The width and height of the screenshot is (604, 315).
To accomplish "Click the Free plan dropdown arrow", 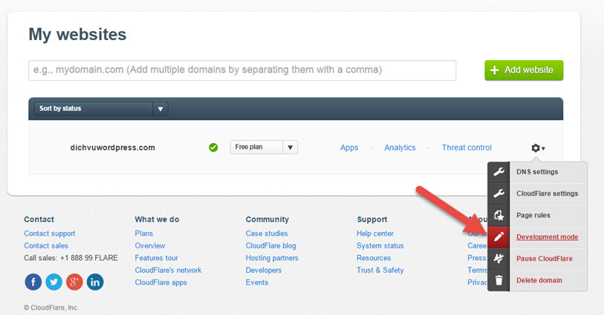I will pyautogui.click(x=290, y=147).
